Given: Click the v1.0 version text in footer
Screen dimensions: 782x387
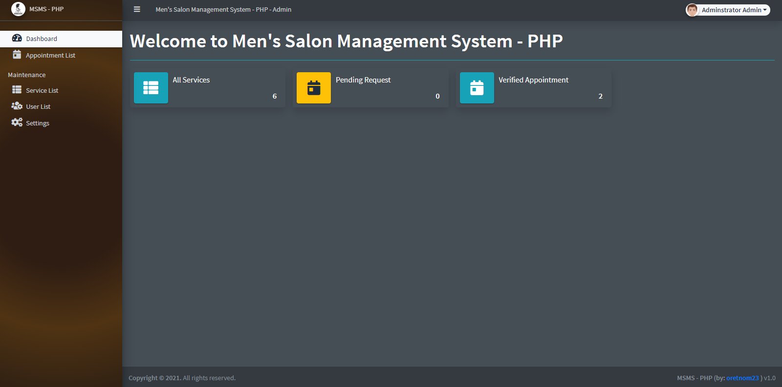Looking at the screenshot, I should point(770,378).
